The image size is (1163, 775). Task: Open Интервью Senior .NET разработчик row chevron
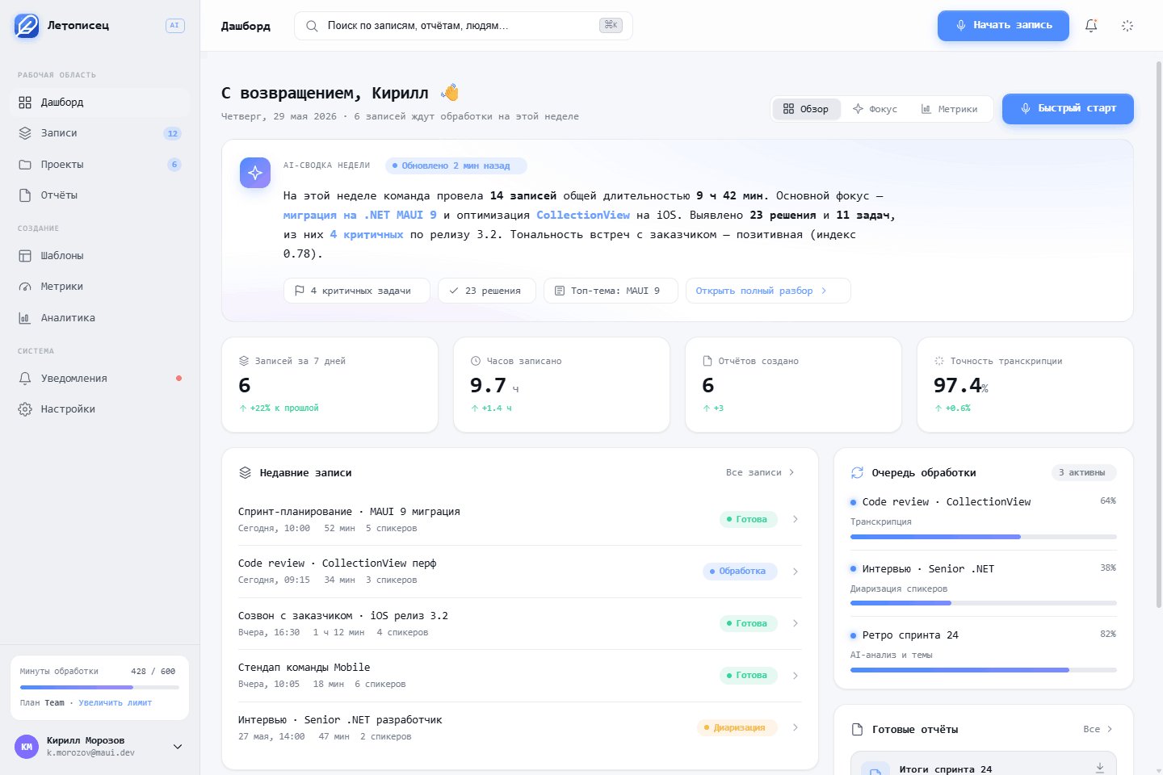796,727
